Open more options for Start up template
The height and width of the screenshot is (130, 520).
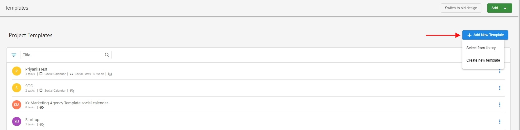(500, 122)
